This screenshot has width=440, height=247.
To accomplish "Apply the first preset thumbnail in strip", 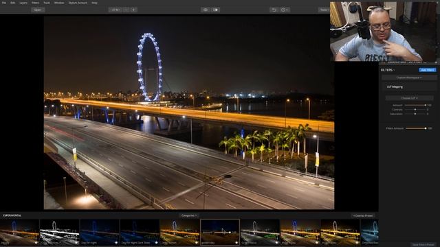I will (x=19, y=232).
